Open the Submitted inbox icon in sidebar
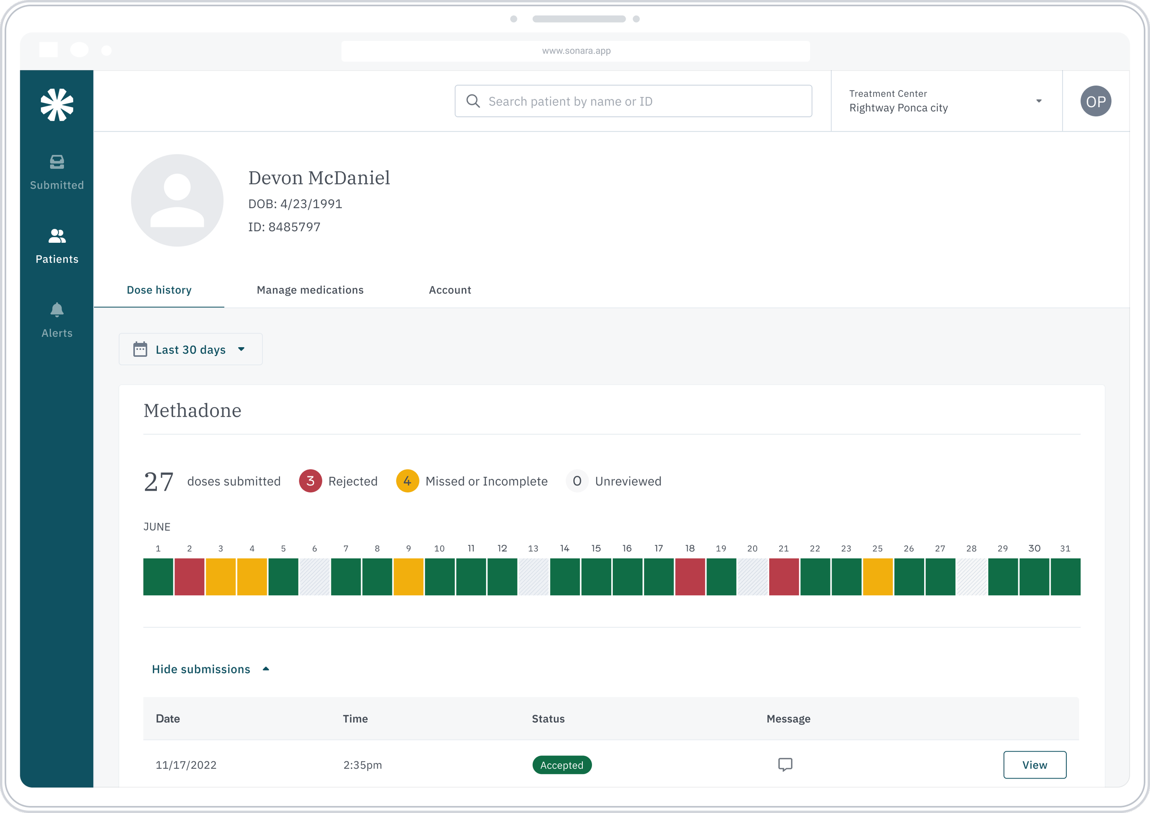This screenshot has width=1150, height=813. (57, 162)
